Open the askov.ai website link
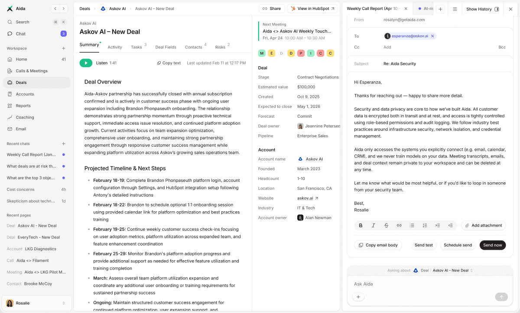Screen dimensions: 520x313 click(308, 198)
